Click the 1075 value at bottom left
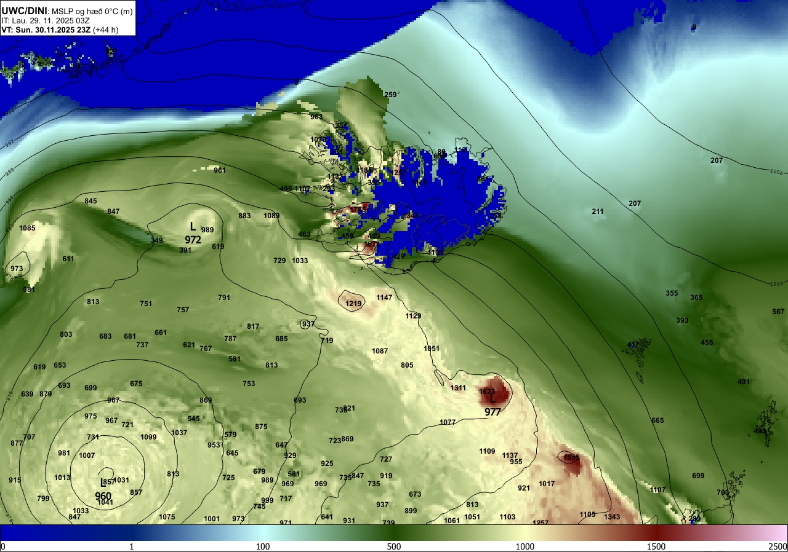The width and height of the screenshot is (788, 552). coord(167,517)
